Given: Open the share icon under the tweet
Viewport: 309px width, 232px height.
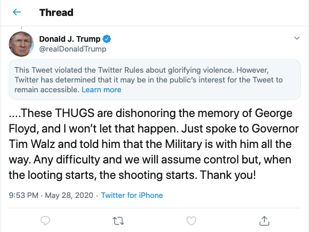Looking at the screenshot, I should click(264, 221).
